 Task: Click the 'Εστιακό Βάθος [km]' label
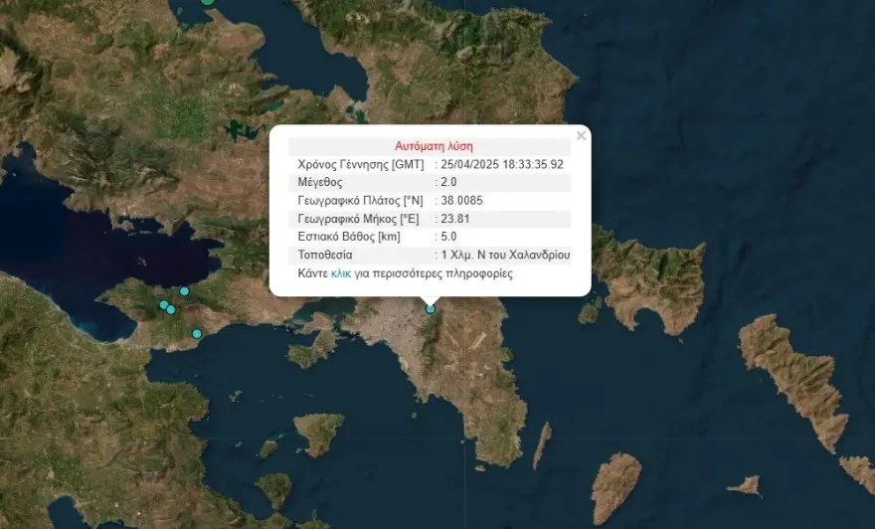click(348, 237)
